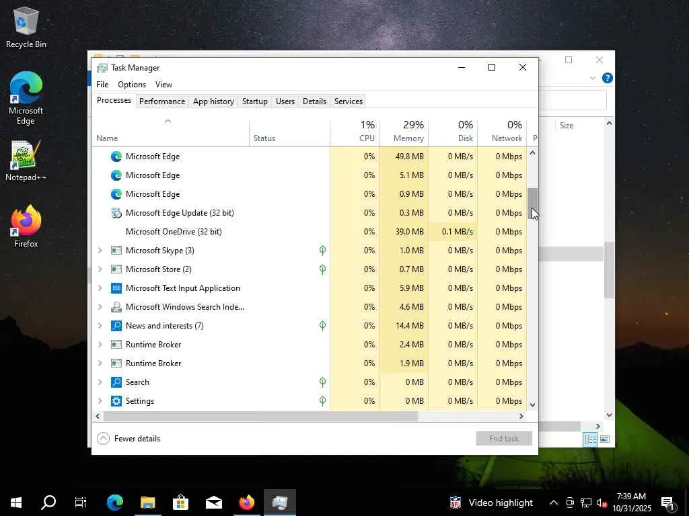Screen dimensions: 689x516
Task: Click the Microsoft Text Input Application icon
Action: [116, 288]
